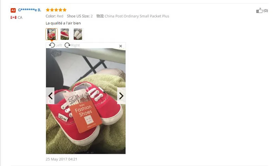Open reviewer G********e B. profile

click(29, 10)
